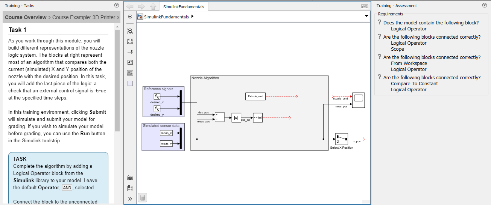Image resolution: width=491 pixels, height=205 pixels.
Task: Click the x_pos signal label
Action: tap(357, 142)
